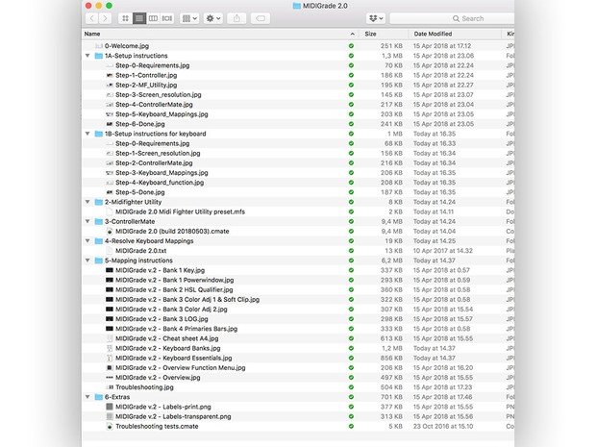Go back with the back arrow button
The image size is (596, 447).
[92, 18]
